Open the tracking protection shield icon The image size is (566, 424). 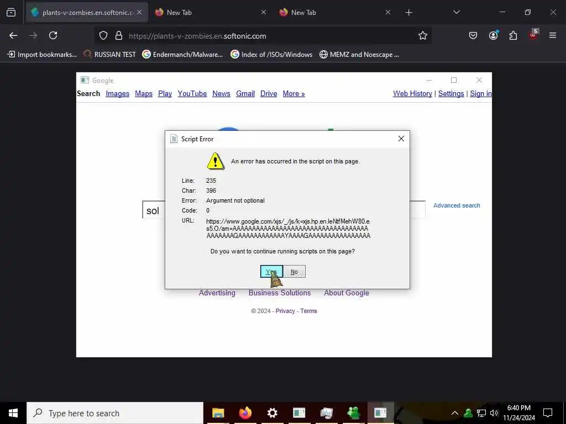(x=103, y=36)
